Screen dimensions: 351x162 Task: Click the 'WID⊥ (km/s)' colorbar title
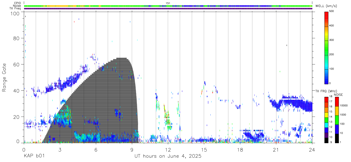pos(327,6)
